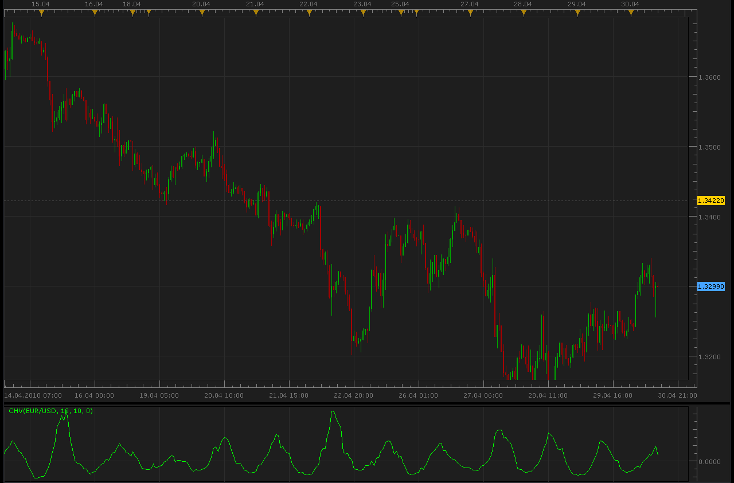
Task: Select the 29.04 yellow date marker
Action: pyautogui.click(x=577, y=12)
